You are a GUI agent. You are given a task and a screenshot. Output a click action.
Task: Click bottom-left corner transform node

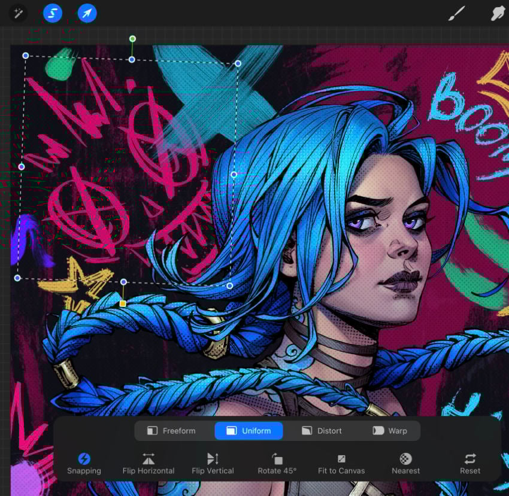tap(17, 278)
